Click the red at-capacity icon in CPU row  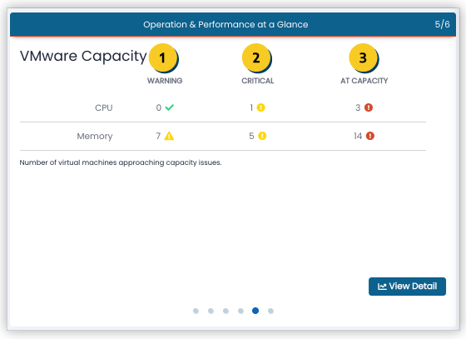(x=369, y=107)
